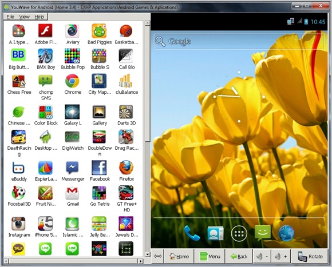332x267 pixels.
Task: Open Messaging smiley icon in dock
Action: pyautogui.click(x=263, y=233)
